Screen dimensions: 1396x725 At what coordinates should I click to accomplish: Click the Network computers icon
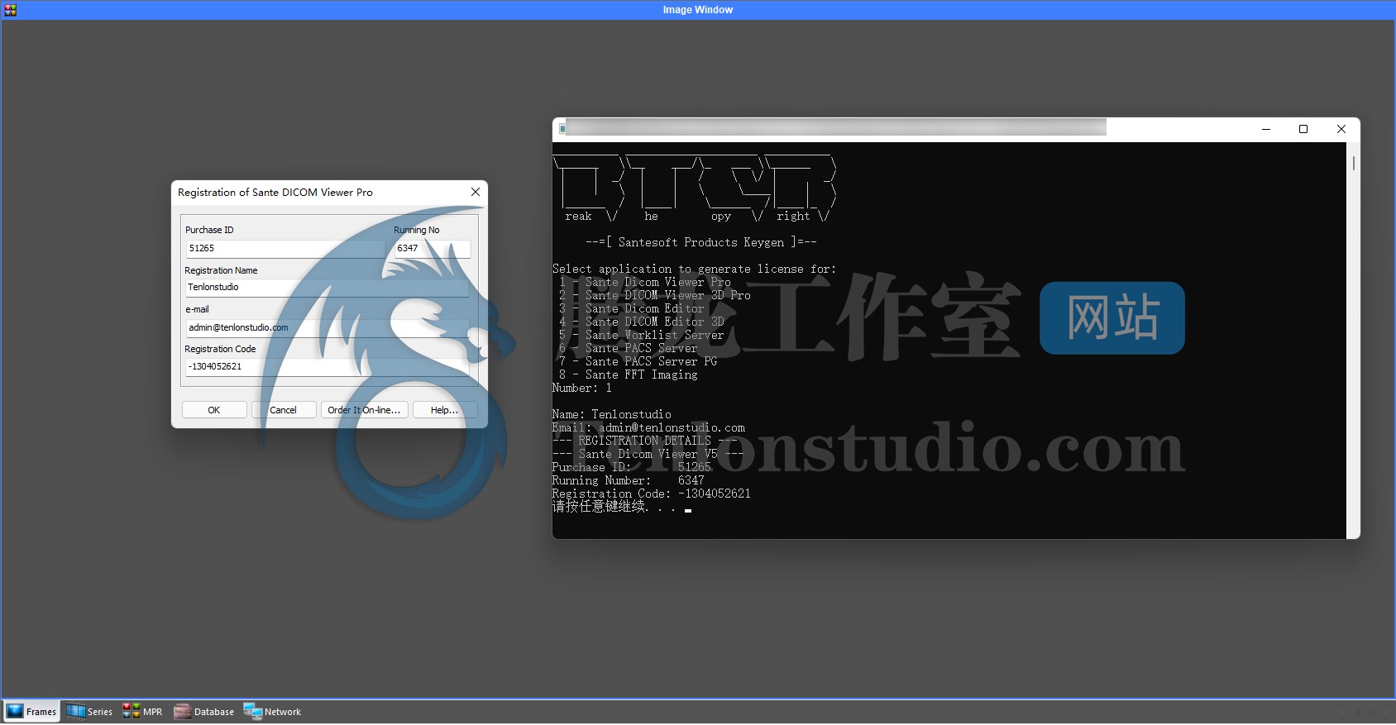click(252, 711)
